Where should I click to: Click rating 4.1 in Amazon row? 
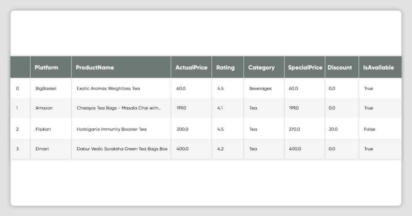point(220,108)
